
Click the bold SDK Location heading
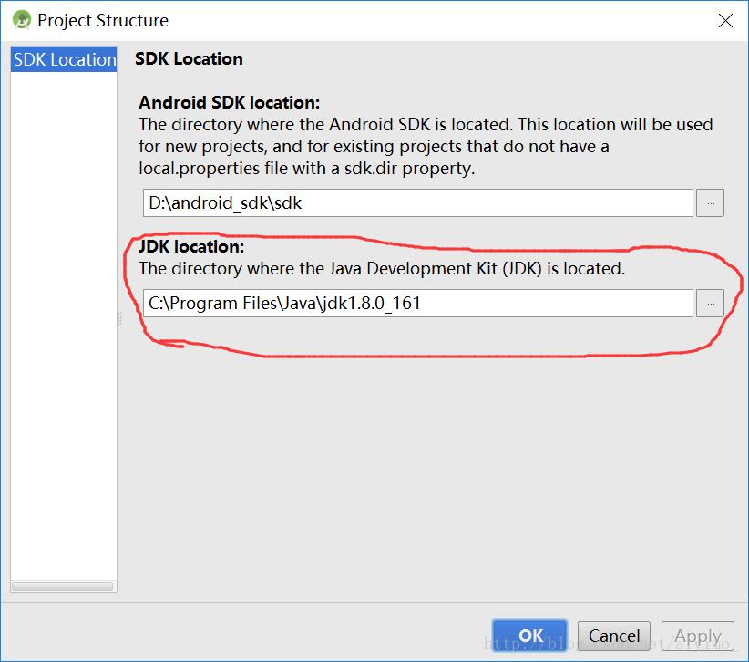[189, 59]
